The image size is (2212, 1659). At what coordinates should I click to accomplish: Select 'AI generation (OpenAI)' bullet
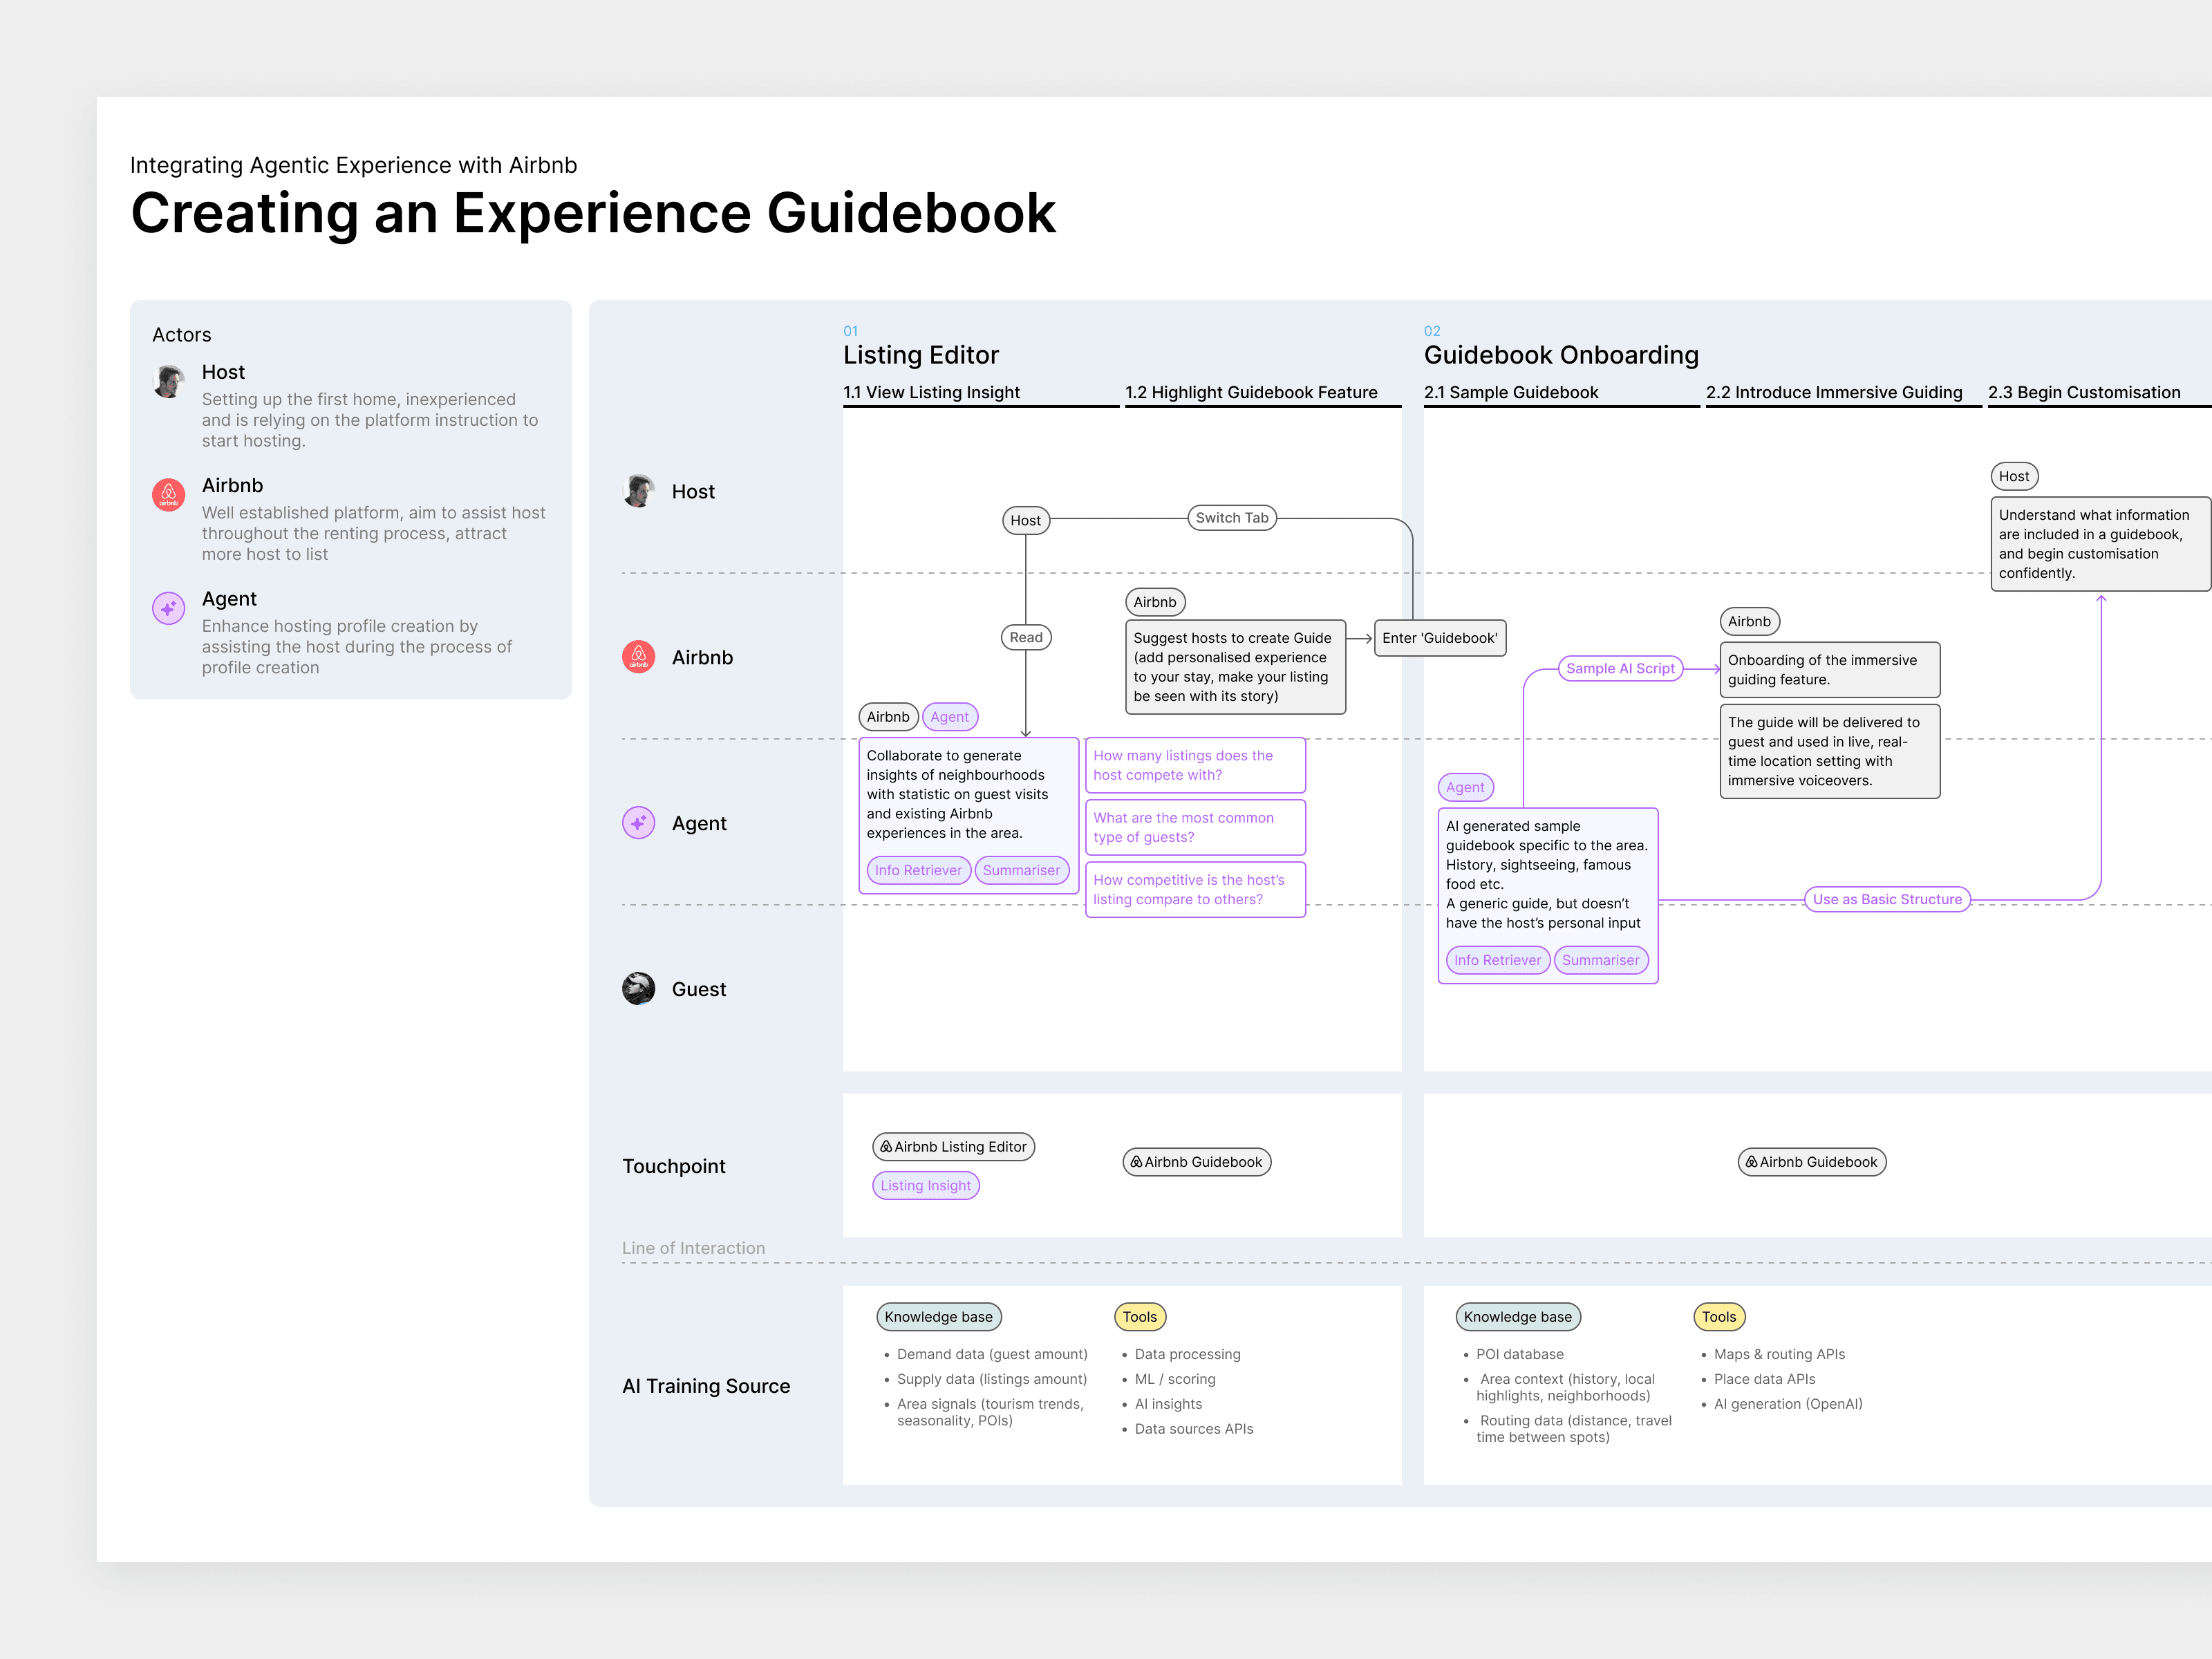[1787, 1404]
